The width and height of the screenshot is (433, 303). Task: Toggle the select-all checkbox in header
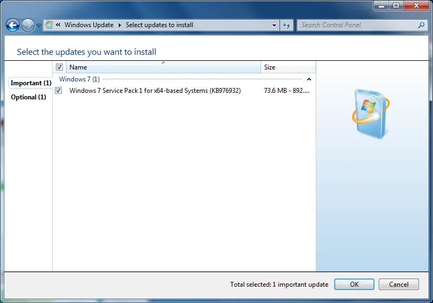click(x=59, y=67)
